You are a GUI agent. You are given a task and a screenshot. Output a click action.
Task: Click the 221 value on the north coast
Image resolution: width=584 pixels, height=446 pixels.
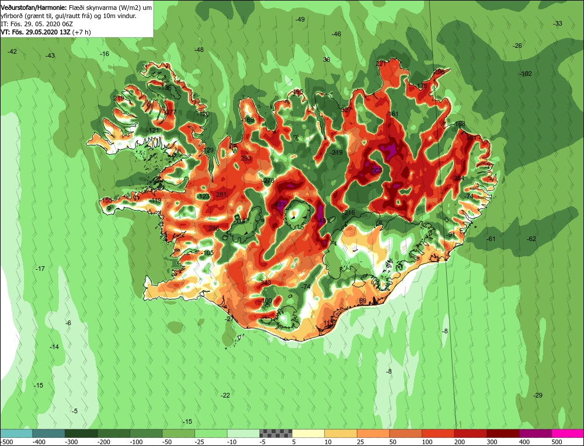coord(381,64)
